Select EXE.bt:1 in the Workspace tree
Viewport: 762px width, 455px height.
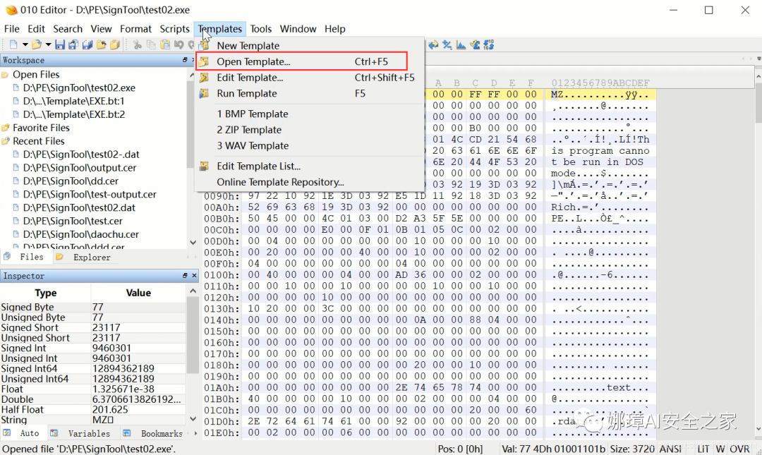point(73,101)
